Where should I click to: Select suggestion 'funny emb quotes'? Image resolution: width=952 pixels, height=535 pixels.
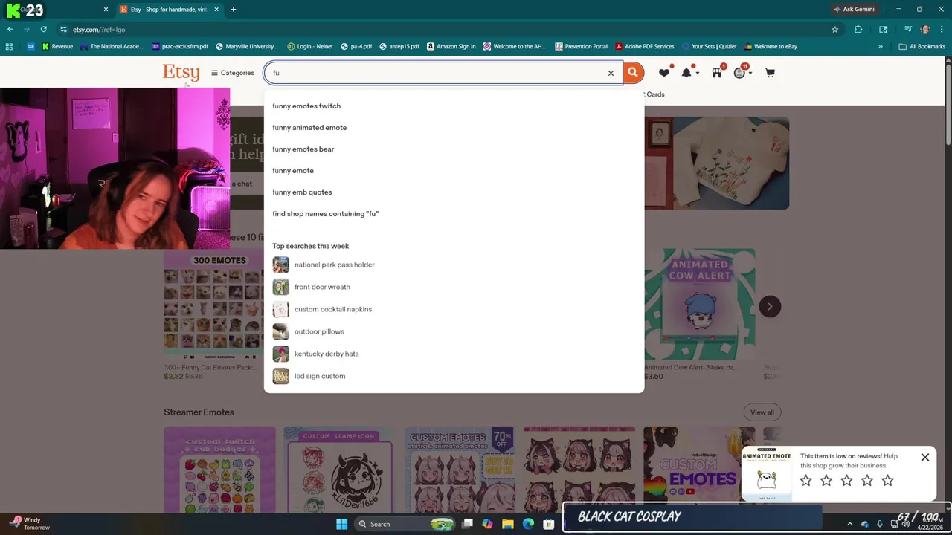(302, 192)
